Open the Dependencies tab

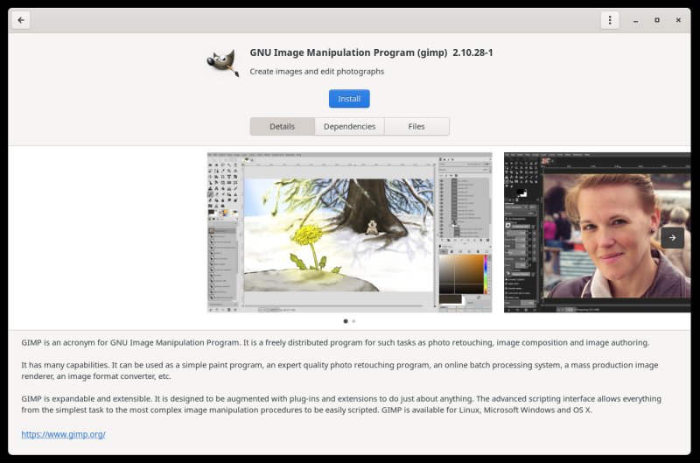click(x=349, y=126)
